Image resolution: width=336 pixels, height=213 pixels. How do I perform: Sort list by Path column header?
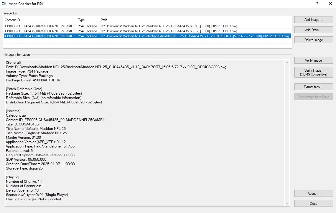pyautogui.click(x=195, y=20)
